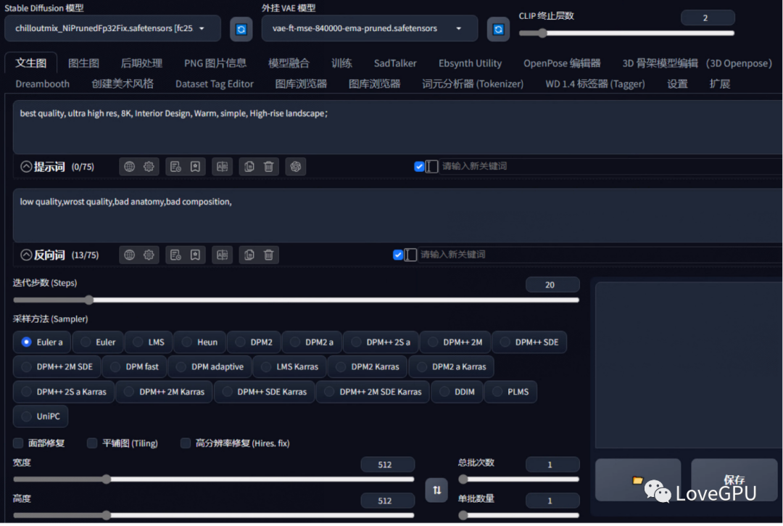Select PLMS sampler

pos(510,392)
